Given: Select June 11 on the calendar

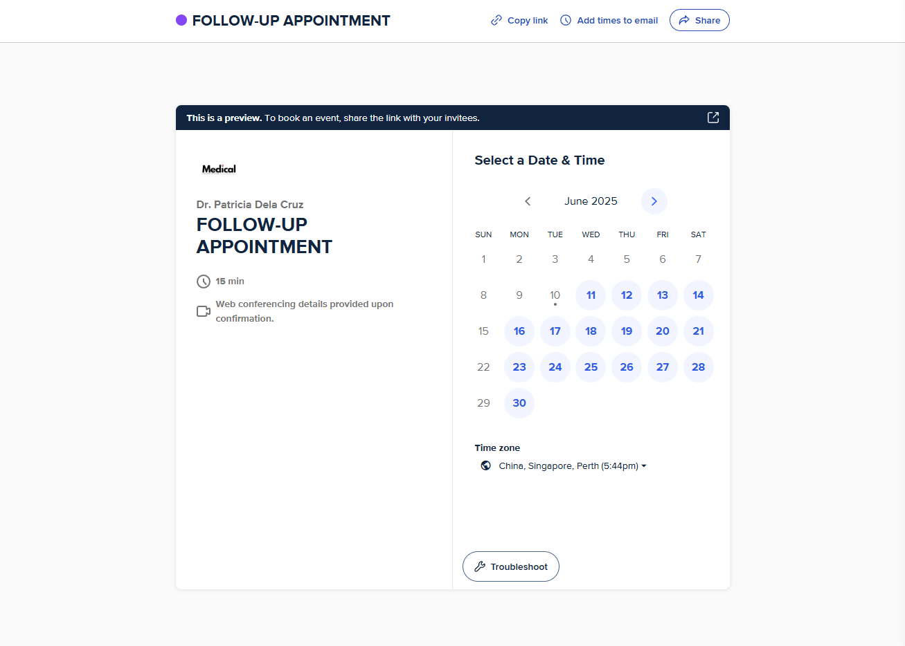Looking at the screenshot, I should pyautogui.click(x=591, y=295).
